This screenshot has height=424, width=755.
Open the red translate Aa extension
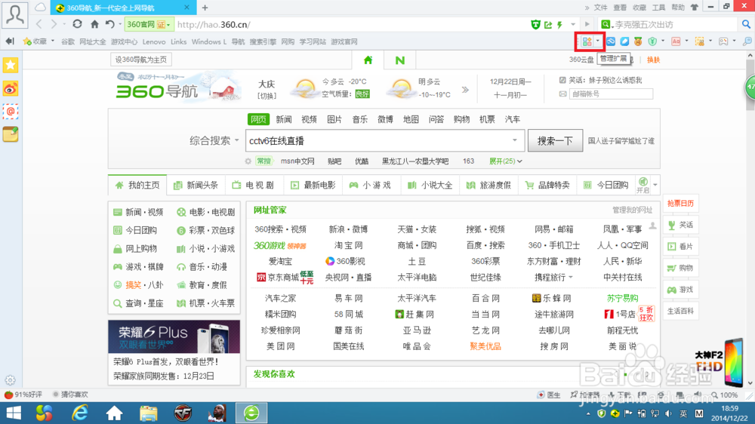676,41
